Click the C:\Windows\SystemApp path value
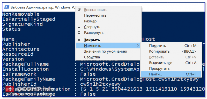 (110, 69)
